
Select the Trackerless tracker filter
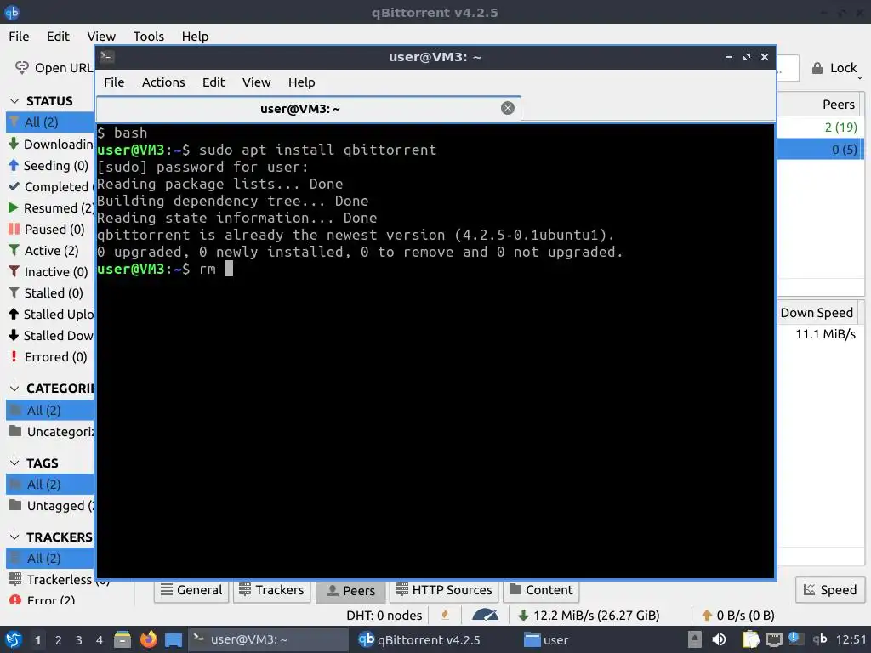(59, 579)
